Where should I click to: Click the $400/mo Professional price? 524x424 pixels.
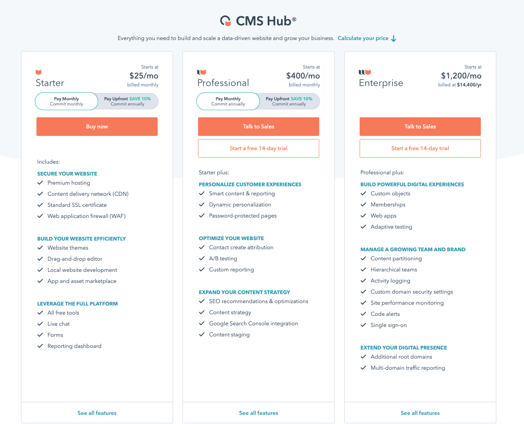pyautogui.click(x=303, y=76)
